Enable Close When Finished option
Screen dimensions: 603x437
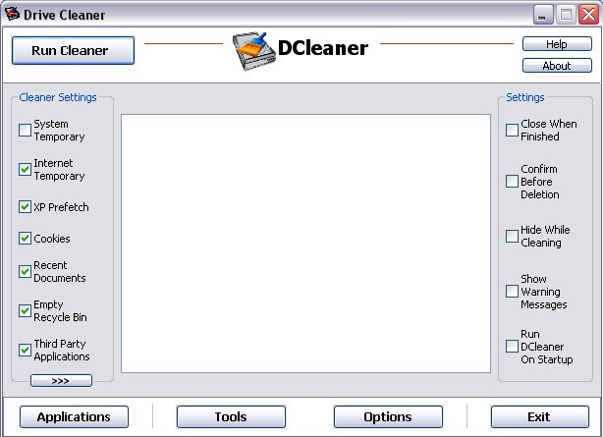coord(512,130)
